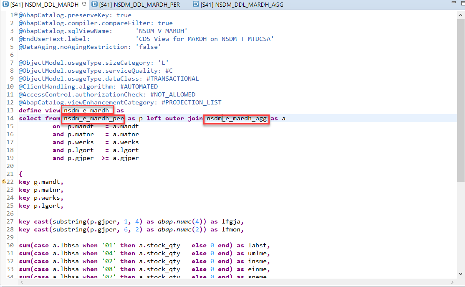
Task: Click the horizontal scrollbar left arrow
Action: coord(22,283)
